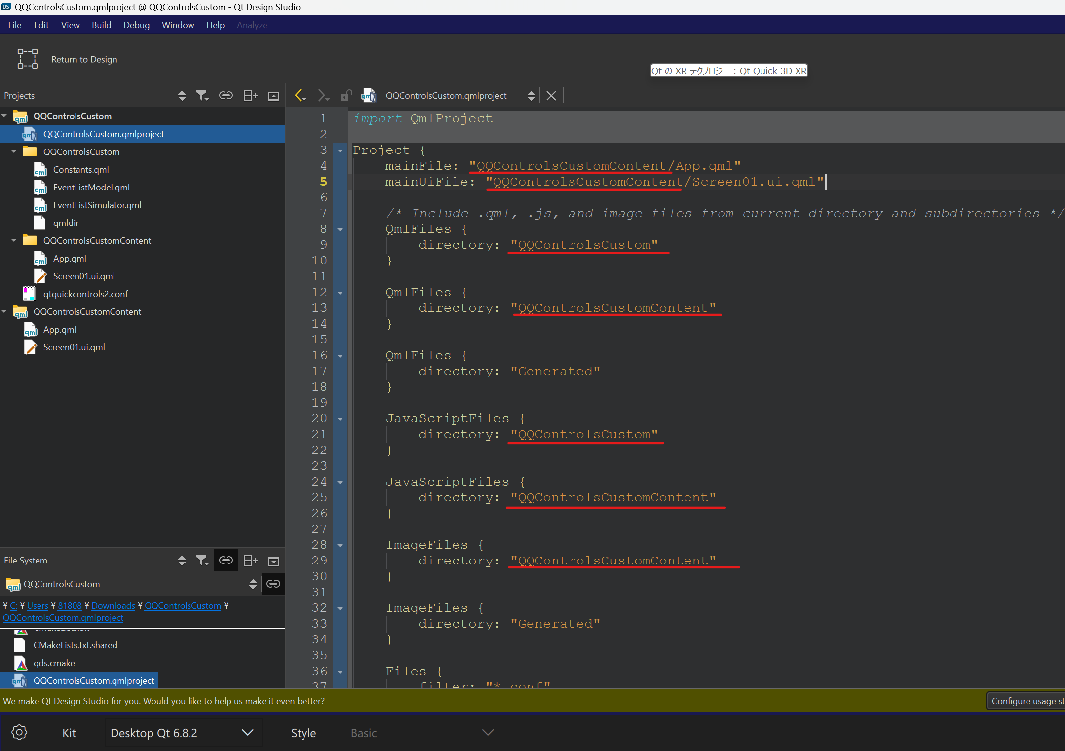Open the Kit dropdown showing Desktop Qt 6.8.2
The height and width of the screenshot is (751, 1065).
183,733
